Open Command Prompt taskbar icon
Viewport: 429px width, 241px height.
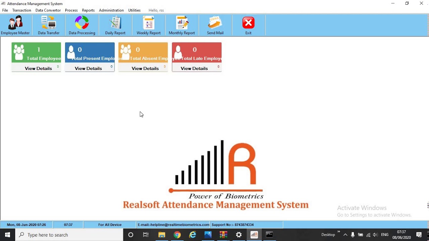269,235
